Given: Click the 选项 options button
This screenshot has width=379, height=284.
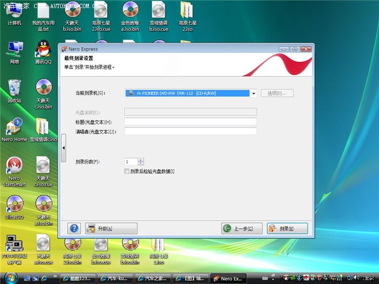Looking at the screenshot, I should click(277, 93).
